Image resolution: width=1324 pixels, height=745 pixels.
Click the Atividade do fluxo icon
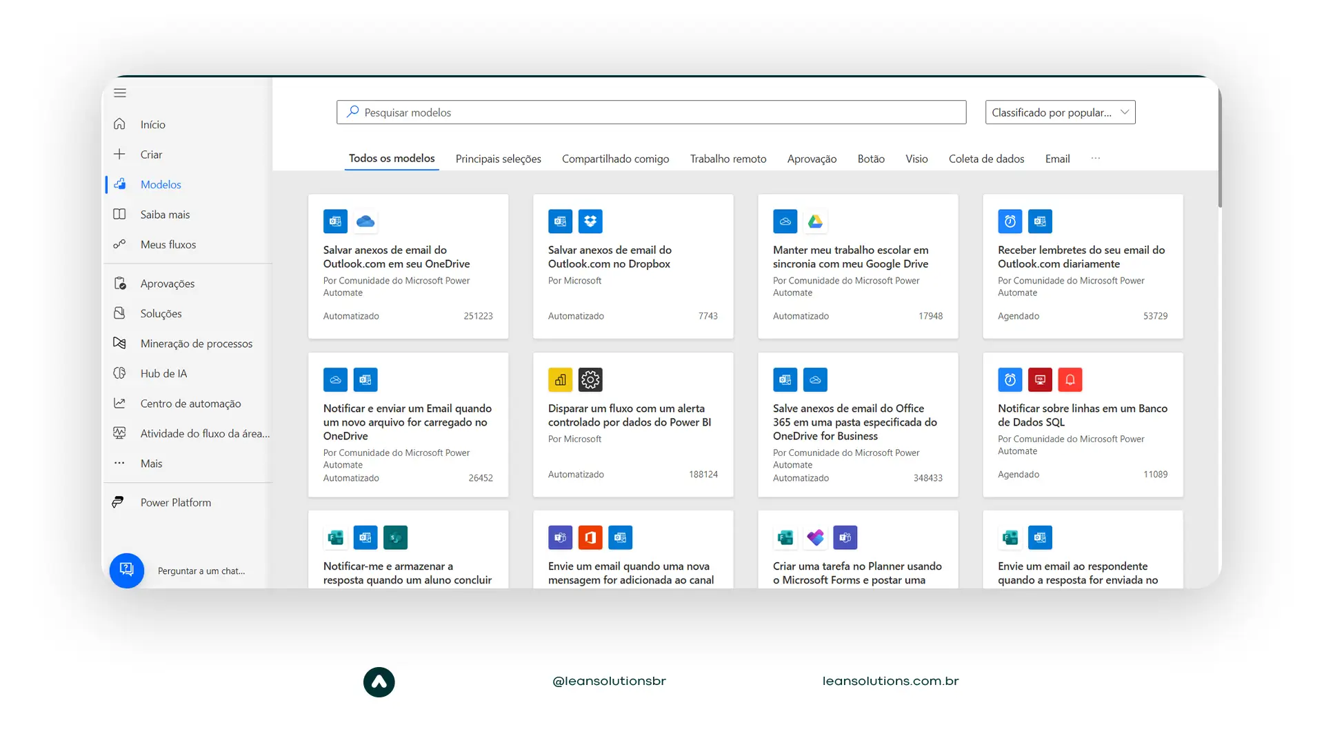pyautogui.click(x=119, y=433)
